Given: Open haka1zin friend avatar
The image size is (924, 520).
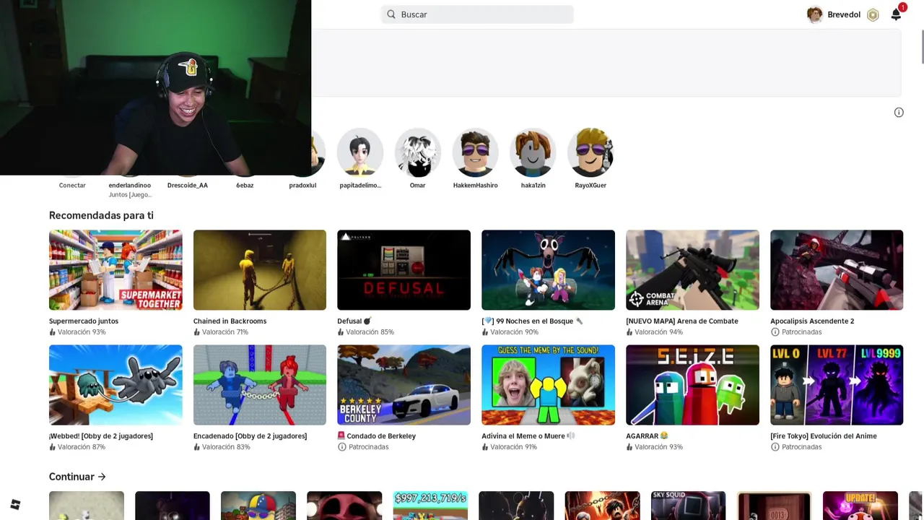Looking at the screenshot, I should click(533, 152).
